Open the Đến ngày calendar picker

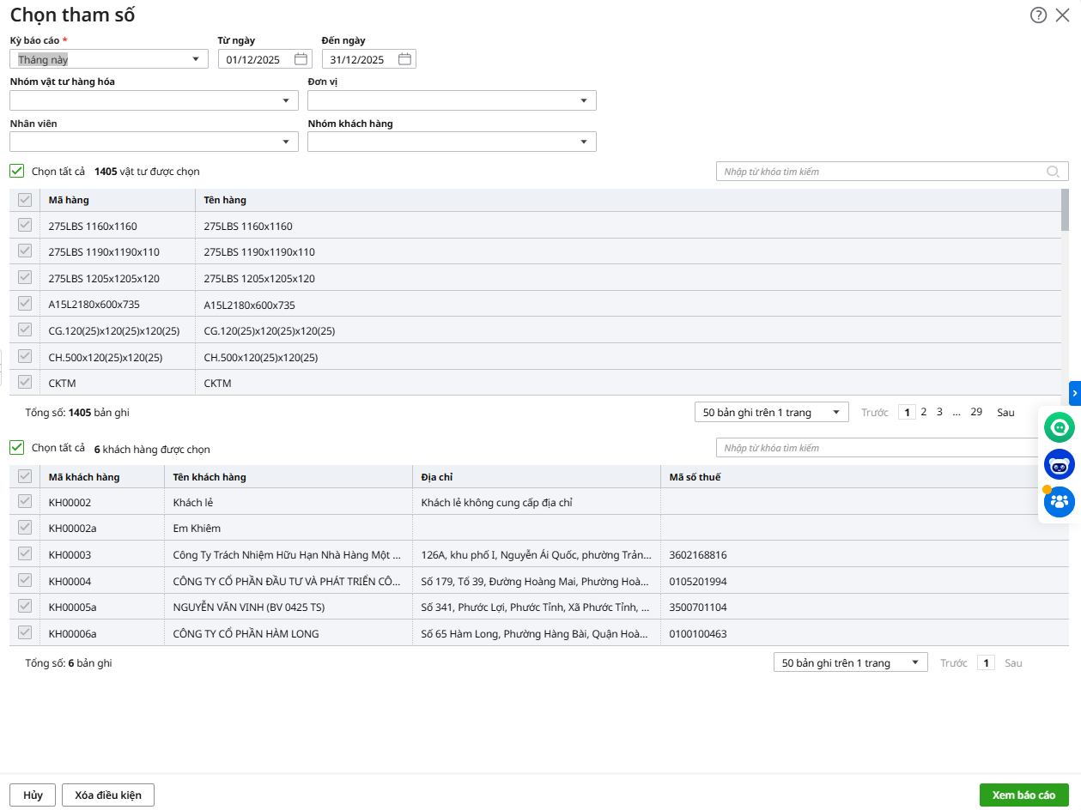pos(404,59)
